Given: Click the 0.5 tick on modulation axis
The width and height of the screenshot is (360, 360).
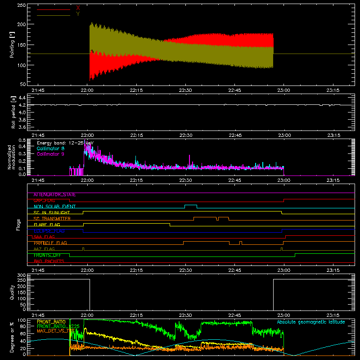Looking at the screenshot, I should point(22,140).
